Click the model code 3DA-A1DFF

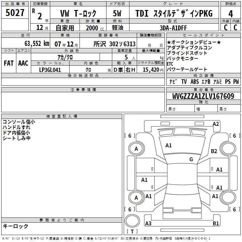coord(173,28)
